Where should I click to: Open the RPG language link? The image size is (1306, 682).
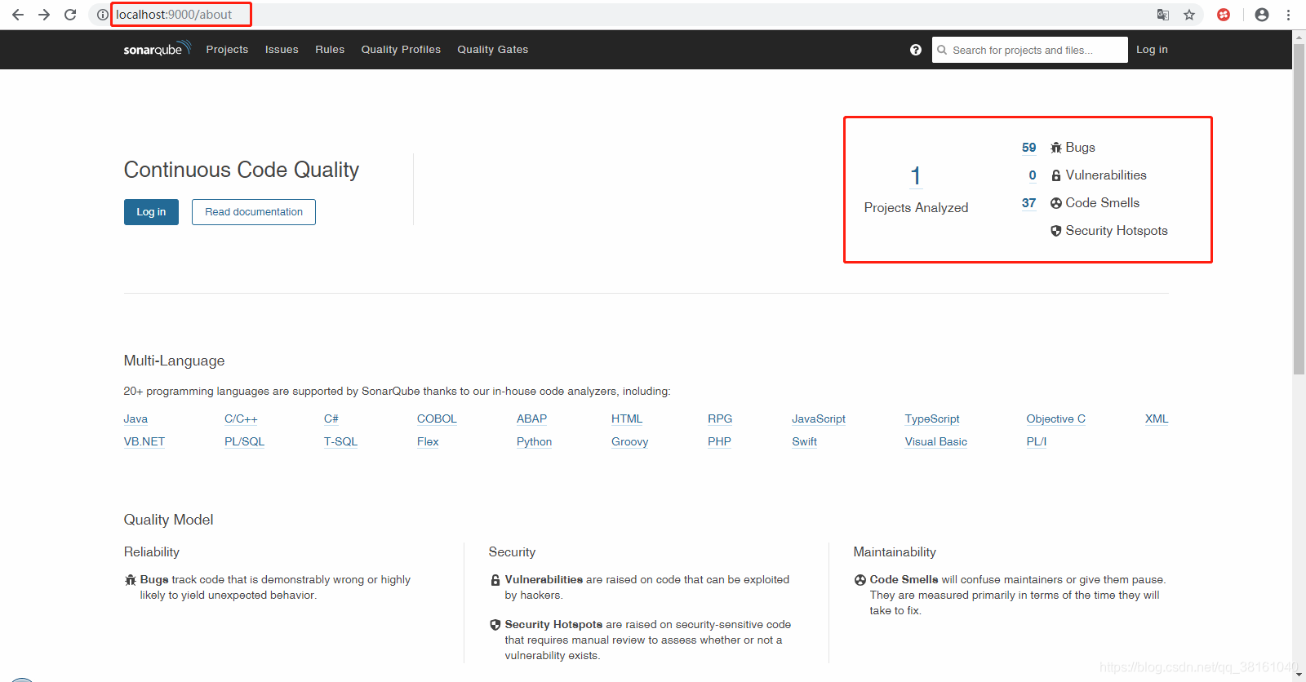[x=720, y=419]
